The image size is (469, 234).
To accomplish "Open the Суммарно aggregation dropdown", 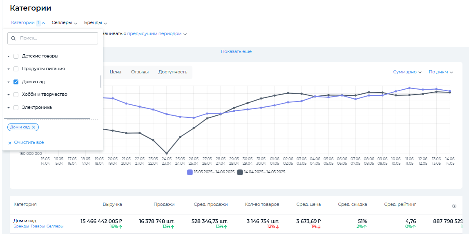I will coord(407,72).
